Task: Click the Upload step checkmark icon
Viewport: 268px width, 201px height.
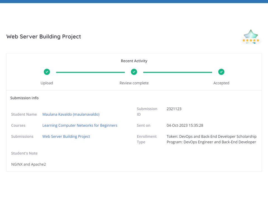Action: click(x=47, y=72)
